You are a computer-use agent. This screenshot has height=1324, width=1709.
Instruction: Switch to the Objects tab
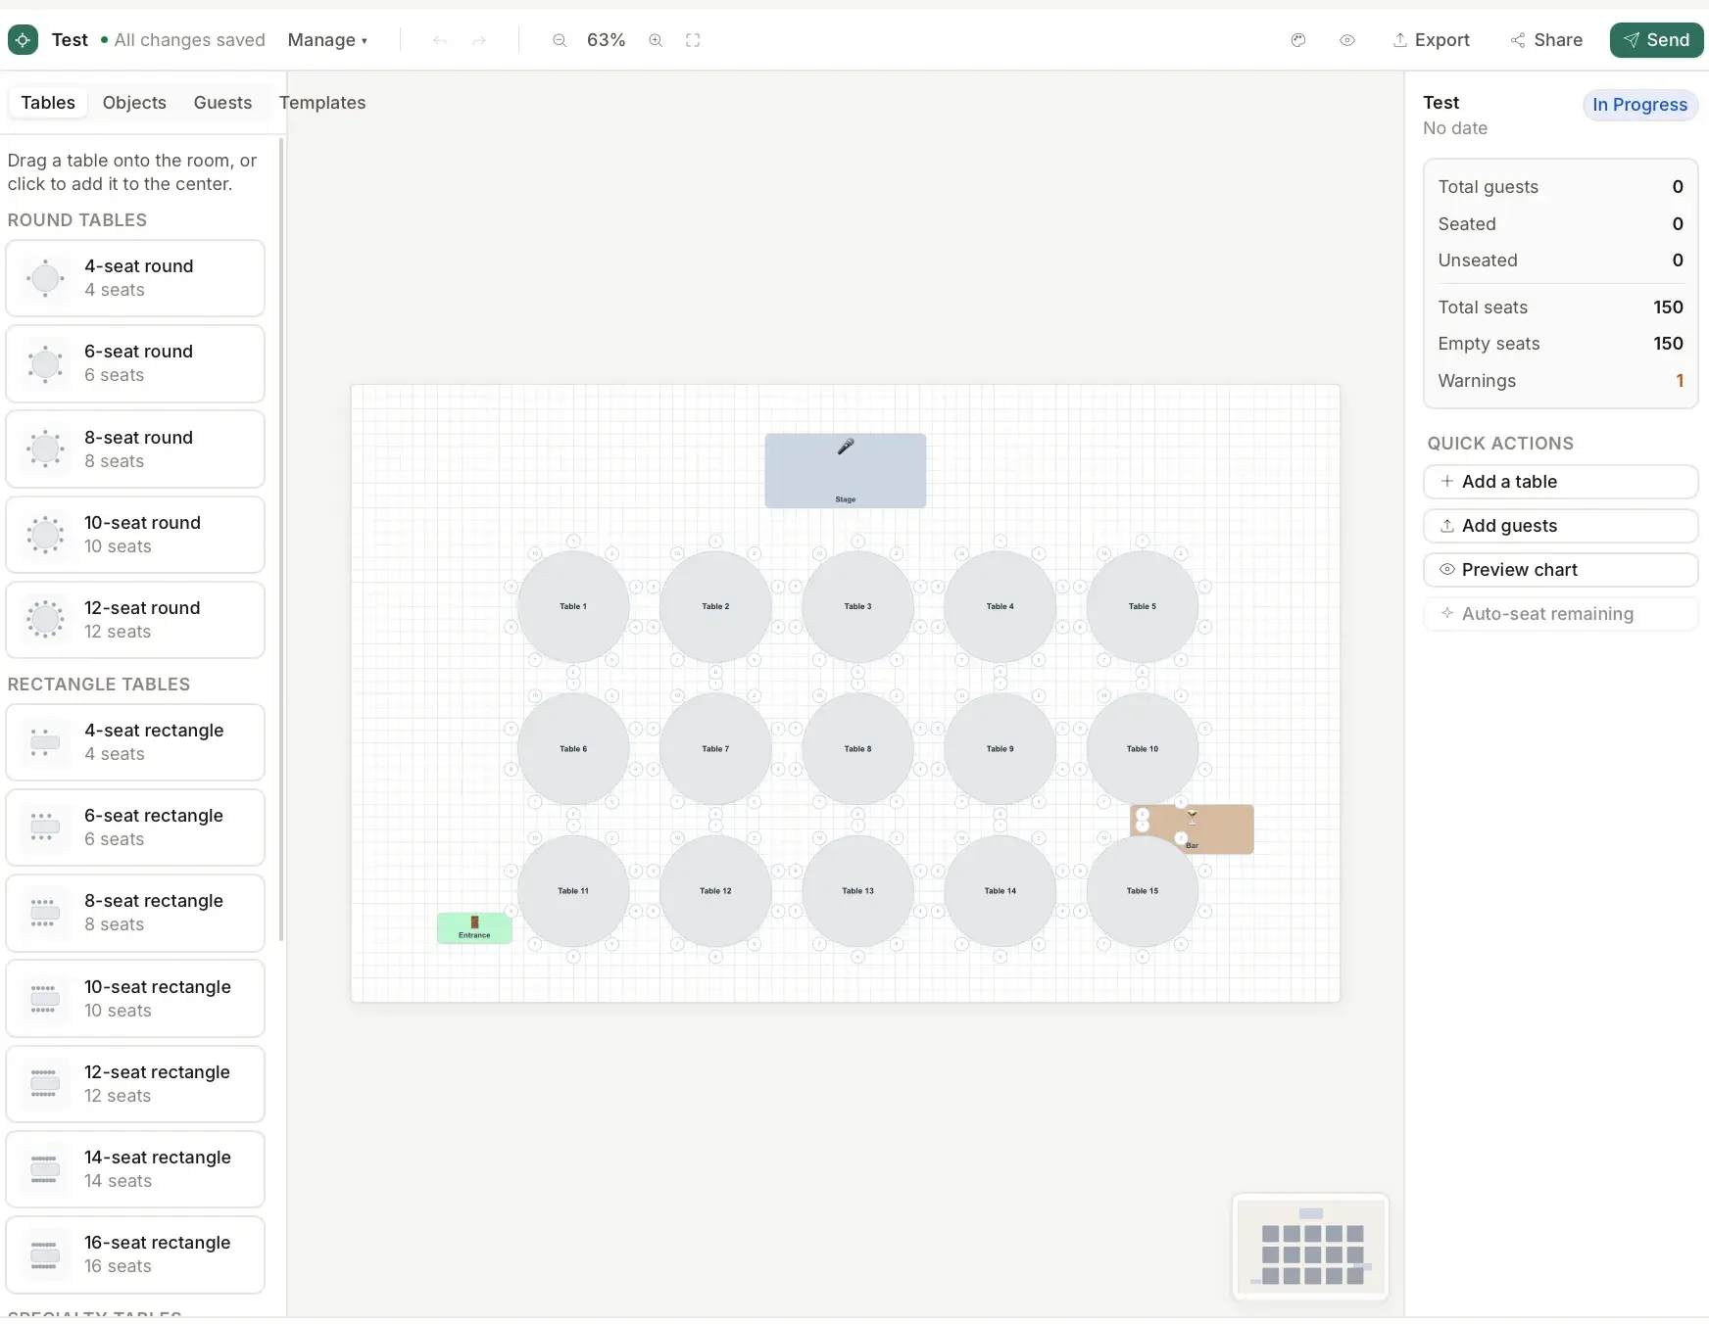click(134, 103)
